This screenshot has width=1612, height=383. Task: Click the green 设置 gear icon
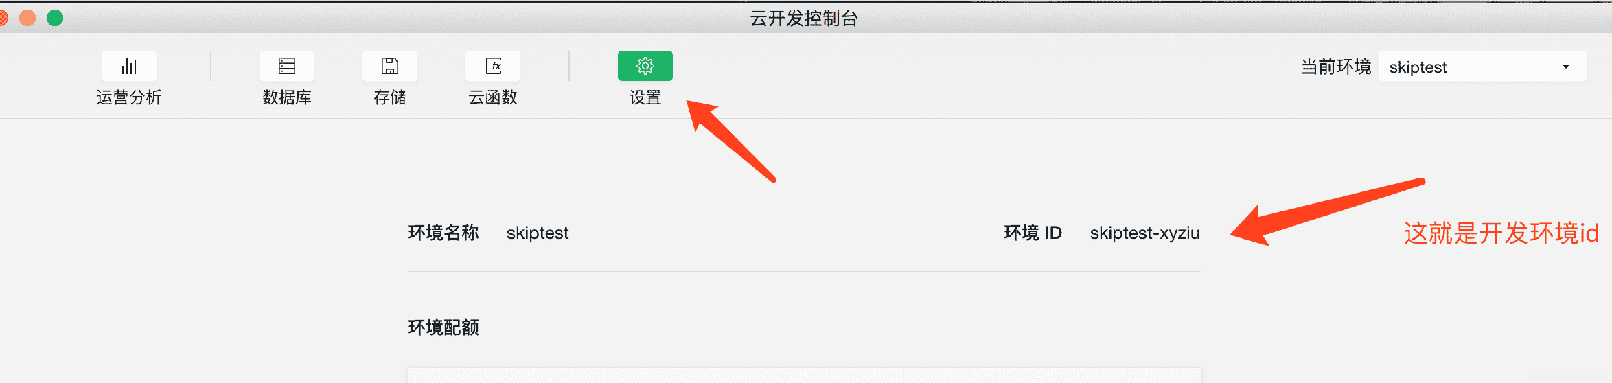(645, 66)
